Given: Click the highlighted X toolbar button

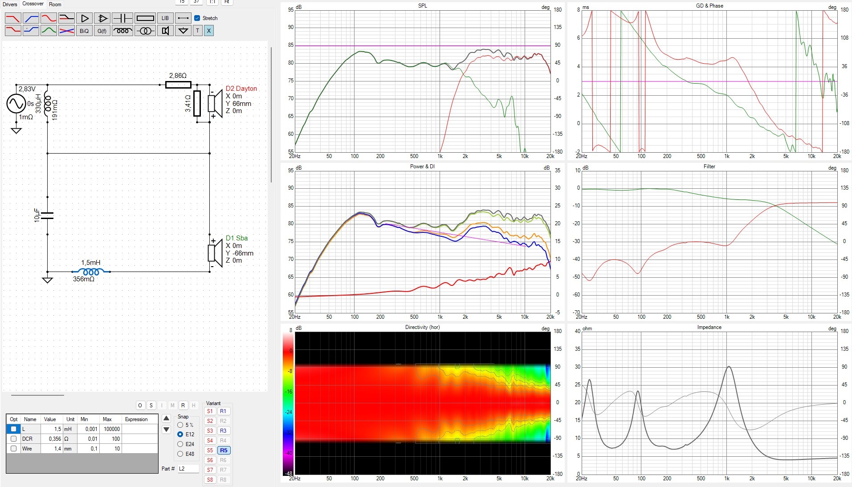Looking at the screenshot, I should click(x=209, y=31).
